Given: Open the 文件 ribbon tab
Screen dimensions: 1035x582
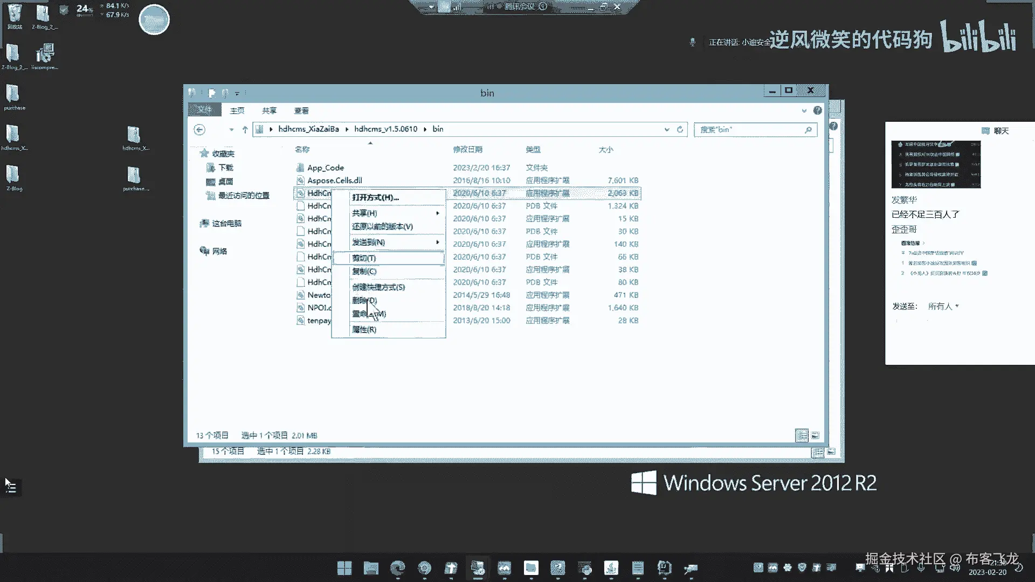Looking at the screenshot, I should tap(204, 110).
